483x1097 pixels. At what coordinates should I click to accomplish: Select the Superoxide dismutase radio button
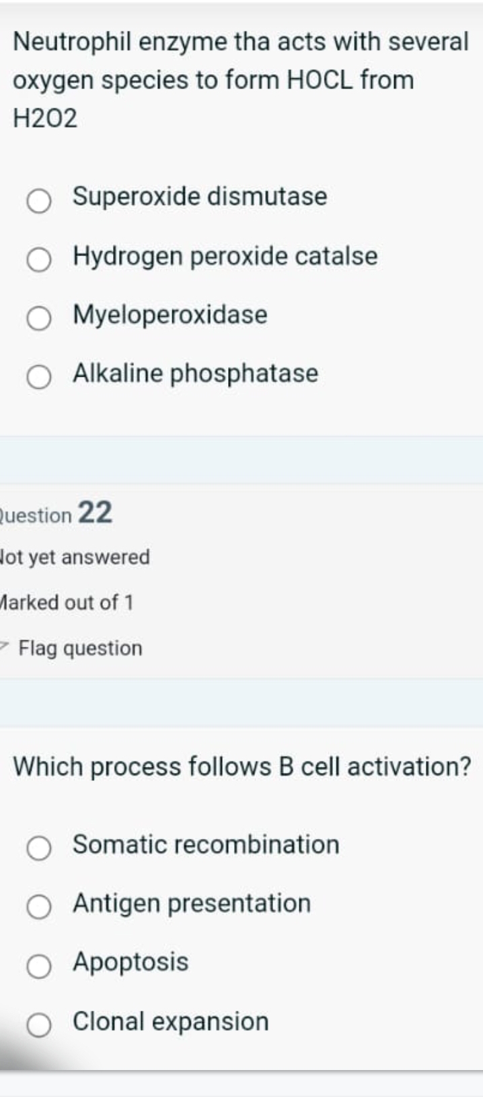coord(39,200)
